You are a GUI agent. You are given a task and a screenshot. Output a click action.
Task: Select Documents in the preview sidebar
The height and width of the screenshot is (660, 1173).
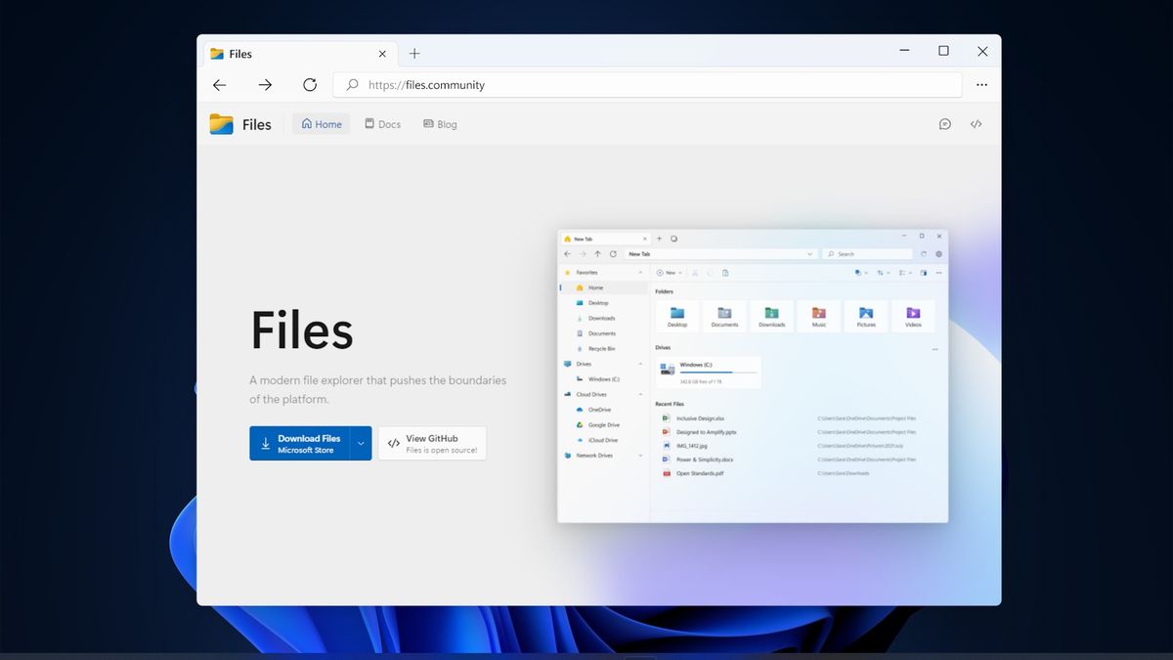point(603,333)
